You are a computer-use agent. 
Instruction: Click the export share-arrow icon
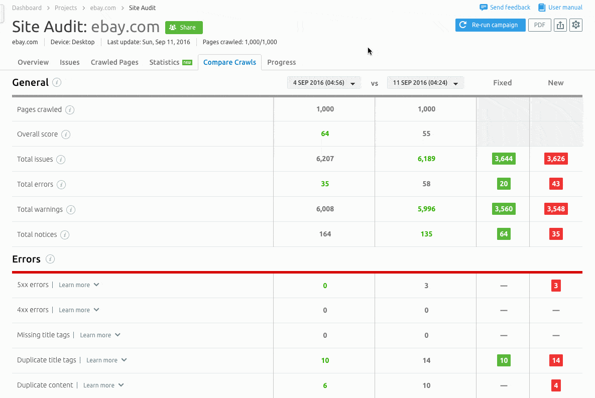click(x=560, y=25)
